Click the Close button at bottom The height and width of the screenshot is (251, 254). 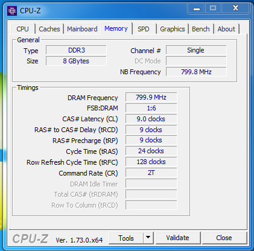click(x=224, y=238)
